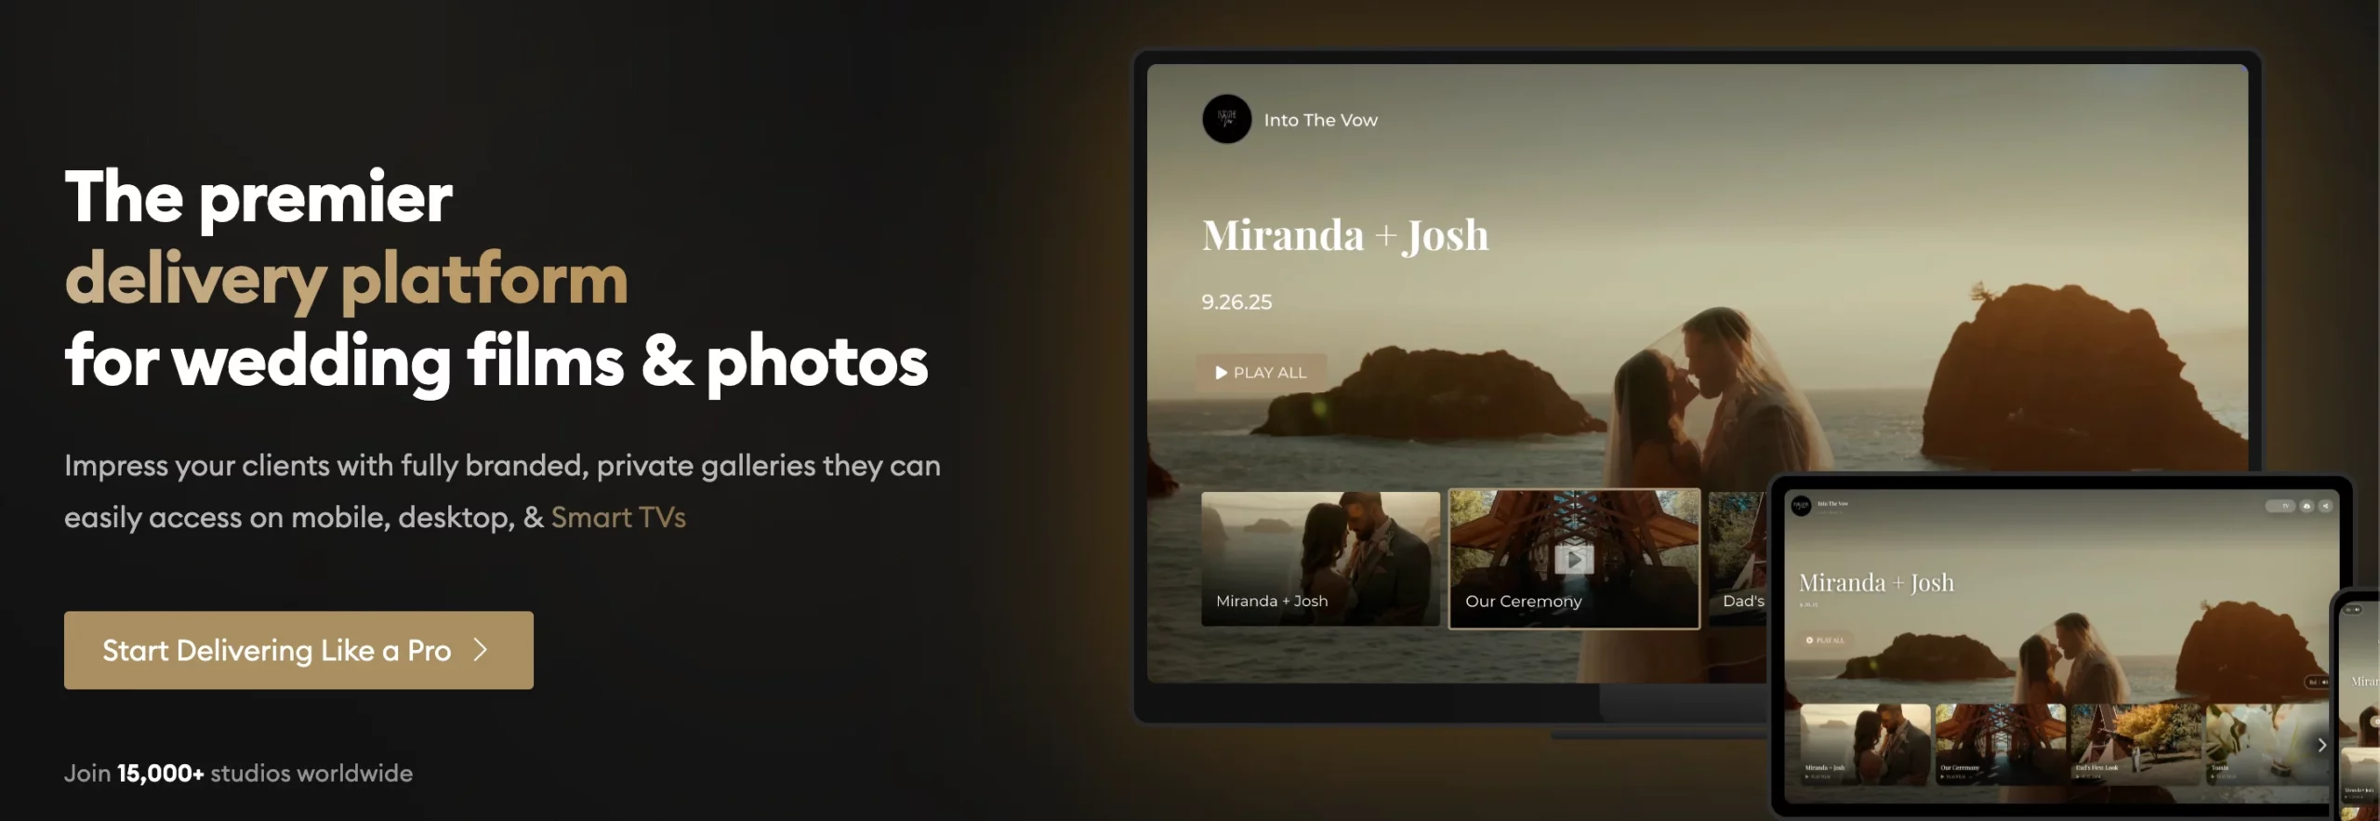Click the arrow on Start Delivering button
This screenshot has width=2380, height=821.
[x=481, y=650]
